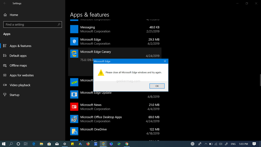
Task: Open the clock showing 5:03 PM
Action: [243, 144]
